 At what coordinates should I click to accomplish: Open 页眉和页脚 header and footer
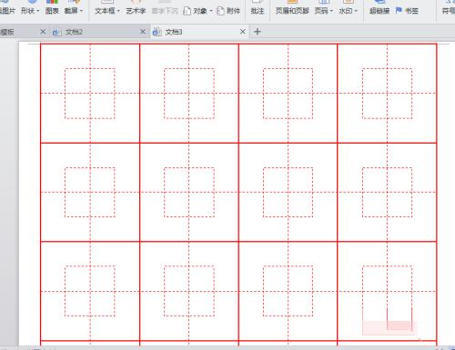coord(292,11)
